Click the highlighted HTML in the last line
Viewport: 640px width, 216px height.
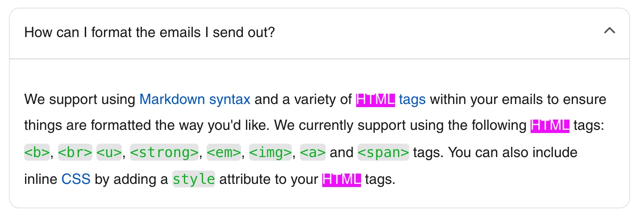pos(341,179)
